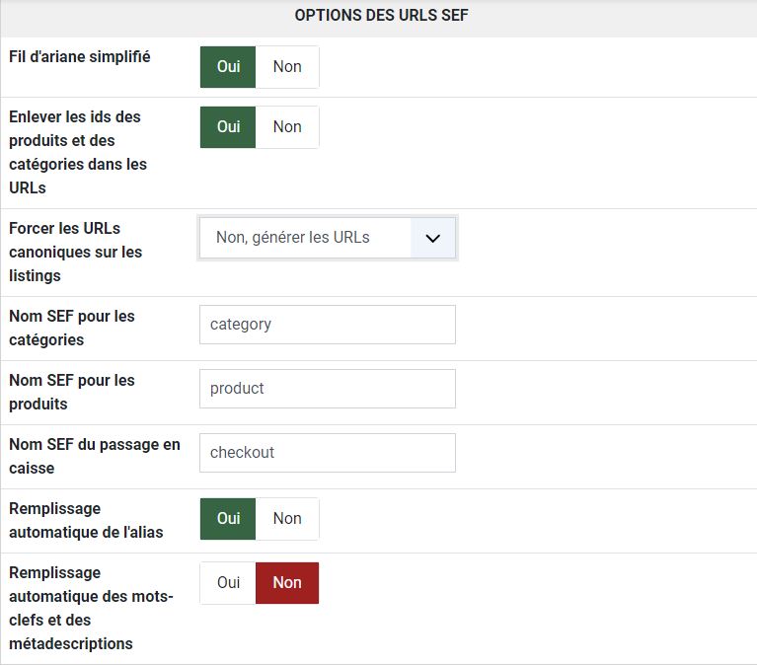757x665 pixels.
Task: Open the Forcer les URLs canoniques dropdown
Action: (306, 238)
